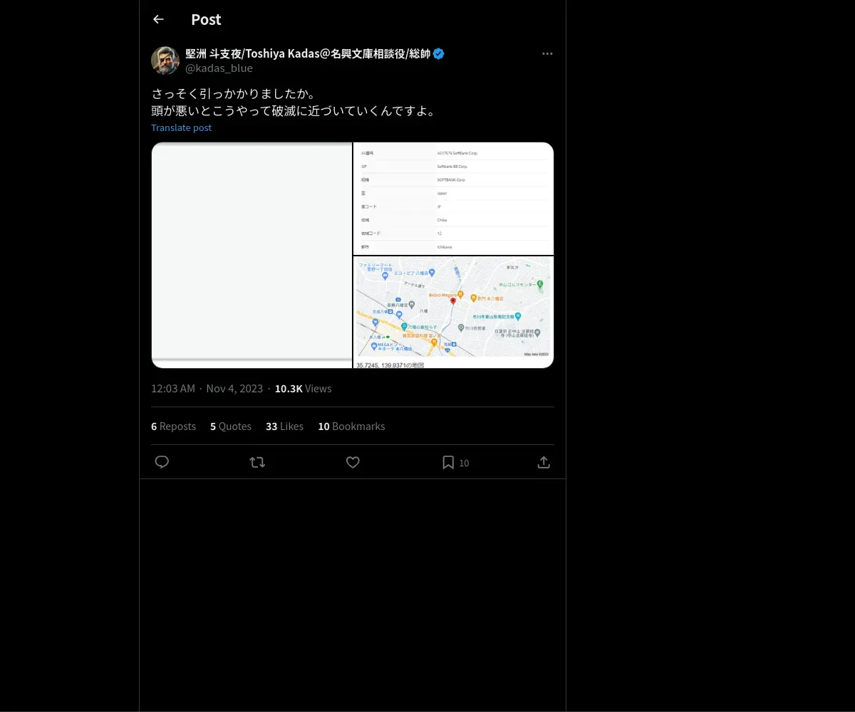This screenshot has height=712, width=855.
Task: Click the blue verified badge
Action: pos(439,54)
